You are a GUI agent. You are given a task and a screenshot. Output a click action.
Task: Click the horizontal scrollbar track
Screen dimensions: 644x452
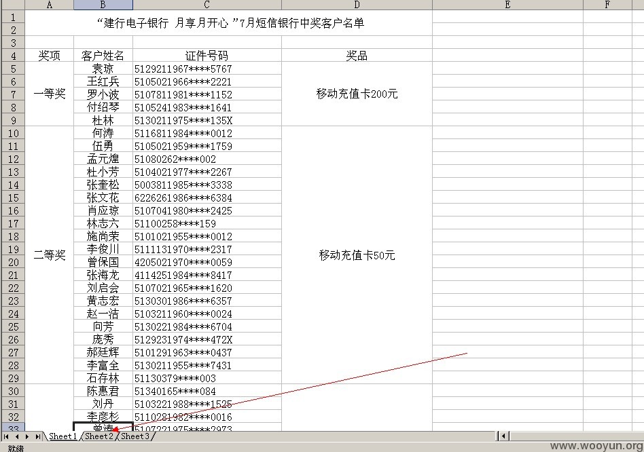click(x=577, y=436)
